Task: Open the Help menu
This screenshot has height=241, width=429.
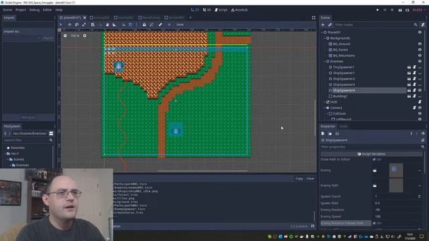Action: click(59, 10)
